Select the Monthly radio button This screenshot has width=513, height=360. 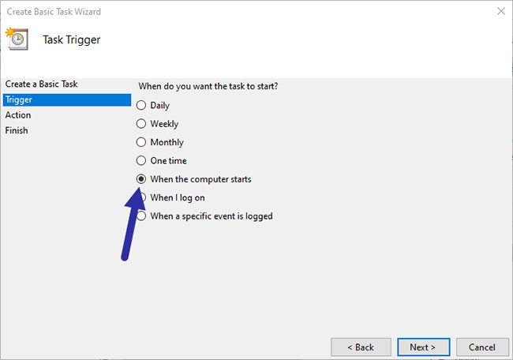click(x=141, y=142)
